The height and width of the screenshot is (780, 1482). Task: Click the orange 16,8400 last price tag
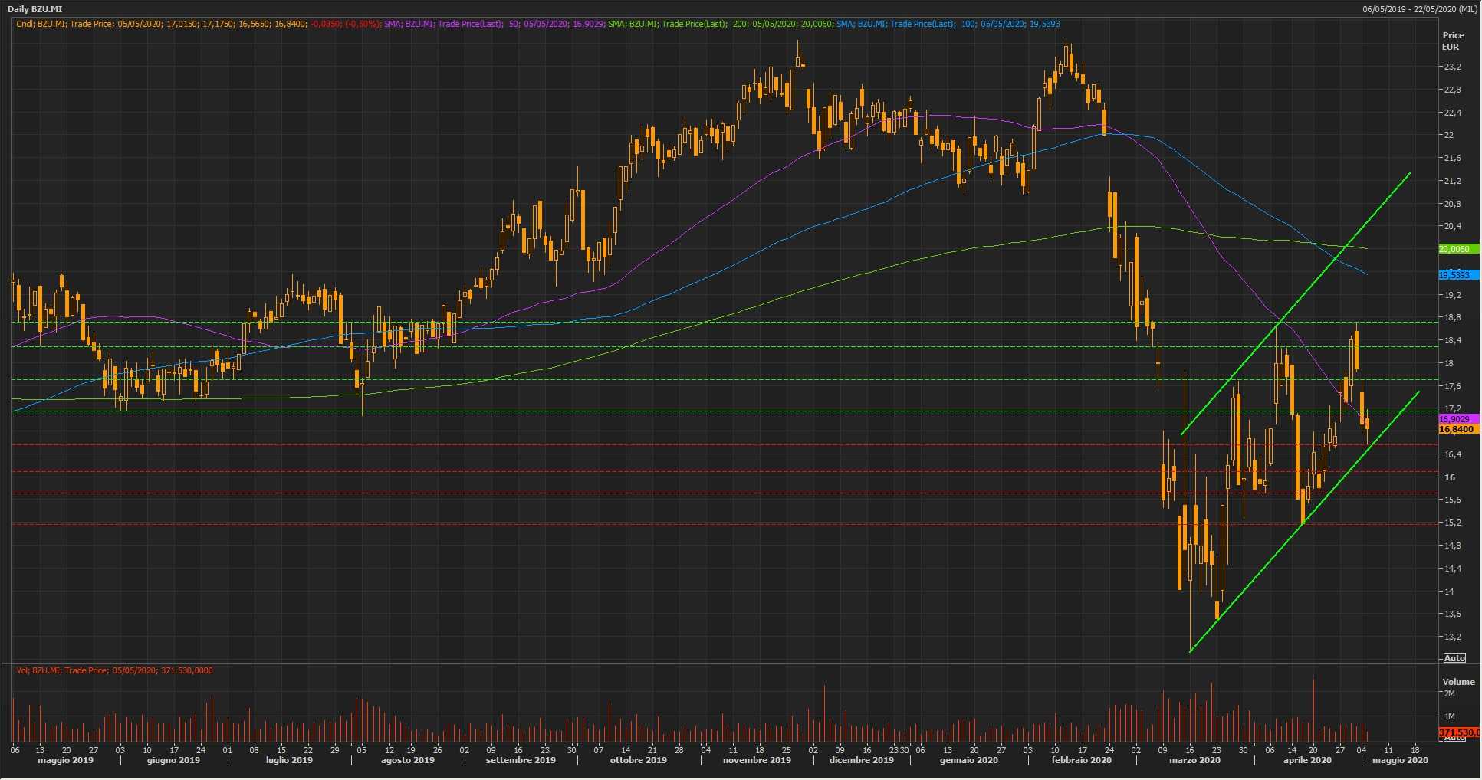1457,430
